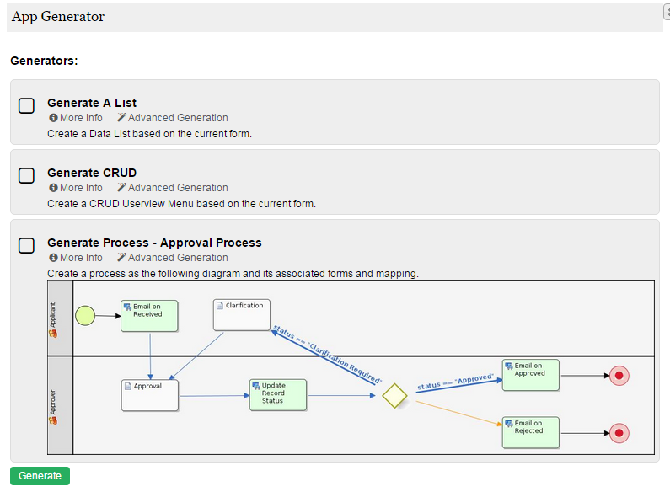Select the Email on Approved node
Viewport: 670px width, 492px height.
click(531, 375)
